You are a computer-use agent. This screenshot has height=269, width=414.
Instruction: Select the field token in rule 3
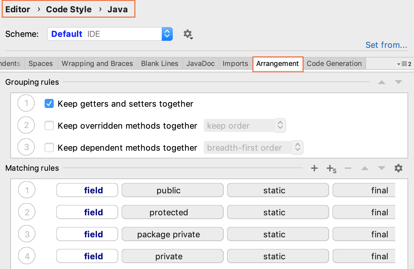coord(87,234)
